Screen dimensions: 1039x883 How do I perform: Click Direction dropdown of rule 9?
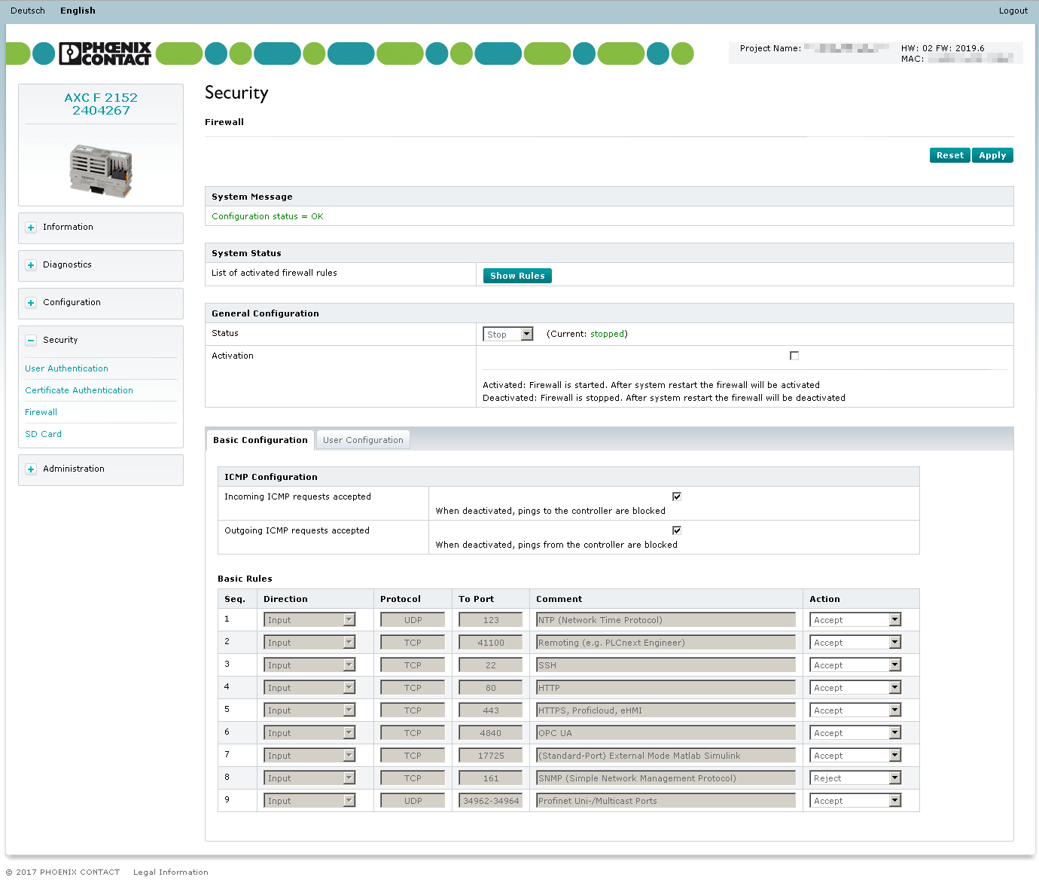309,801
